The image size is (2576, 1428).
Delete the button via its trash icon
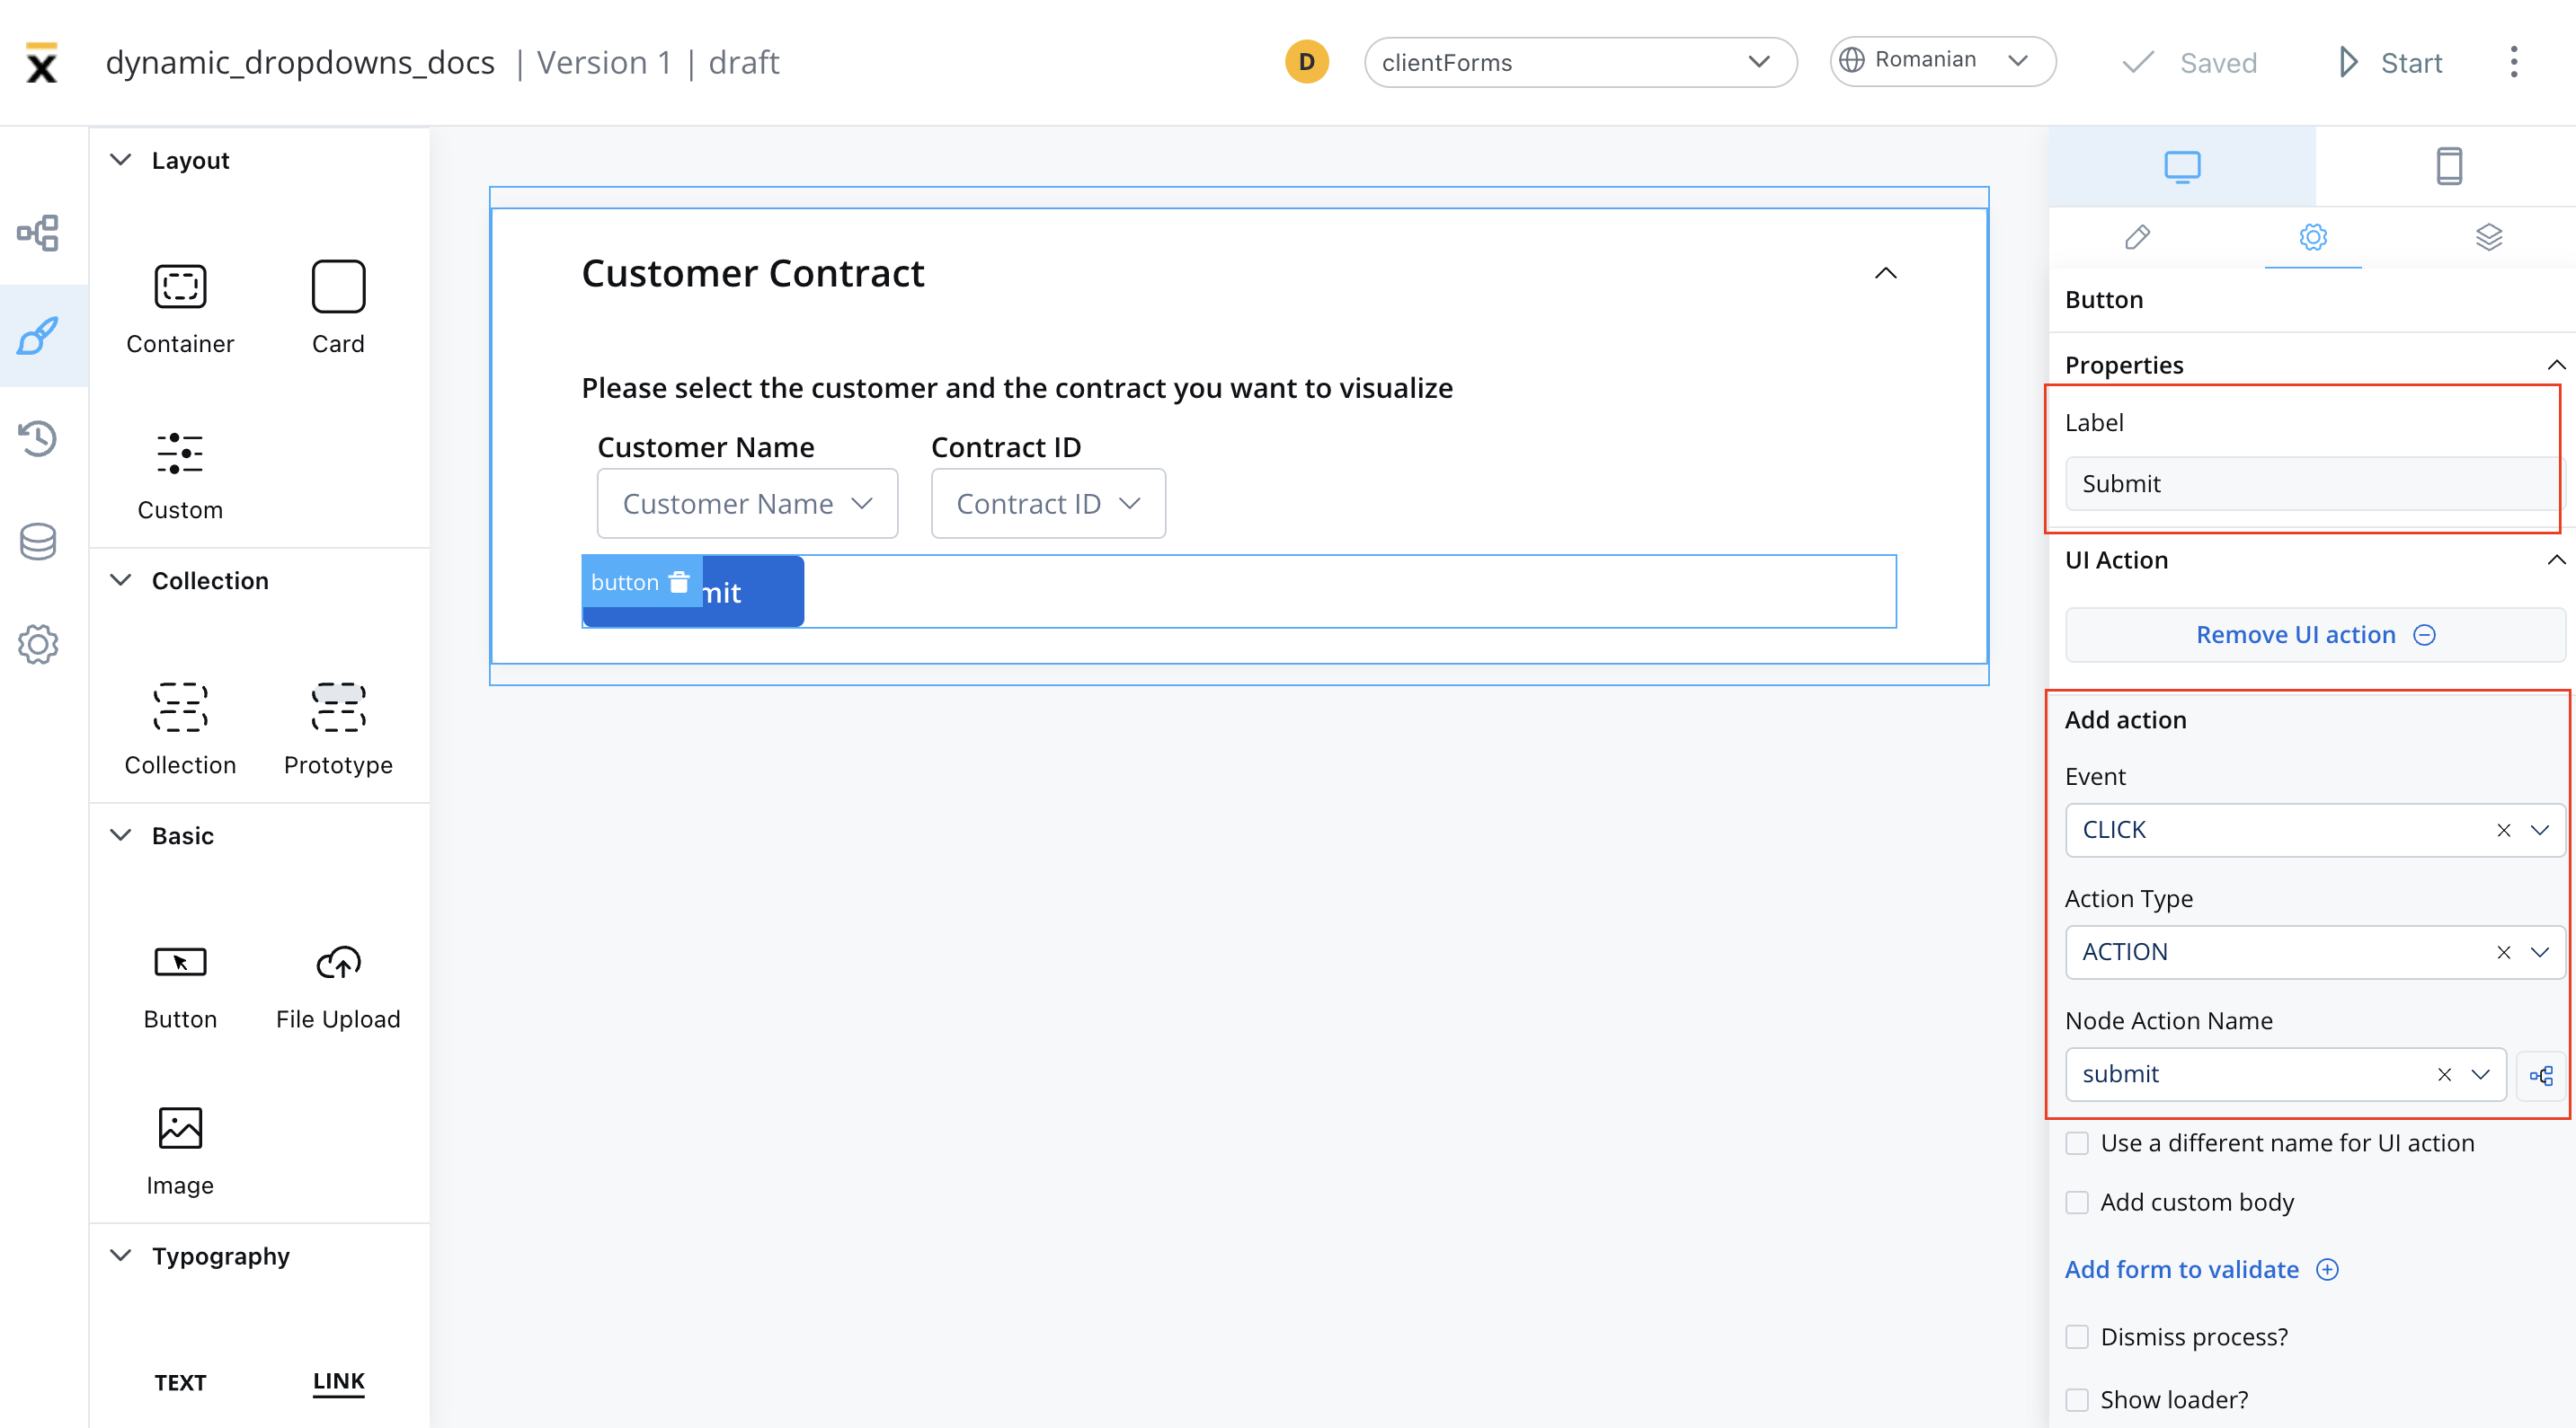(x=679, y=582)
